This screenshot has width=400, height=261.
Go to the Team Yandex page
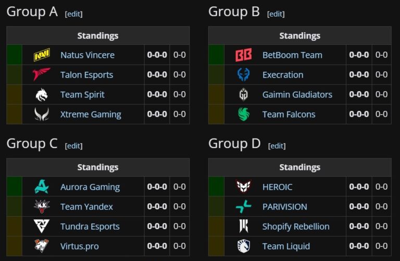(86, 207)
